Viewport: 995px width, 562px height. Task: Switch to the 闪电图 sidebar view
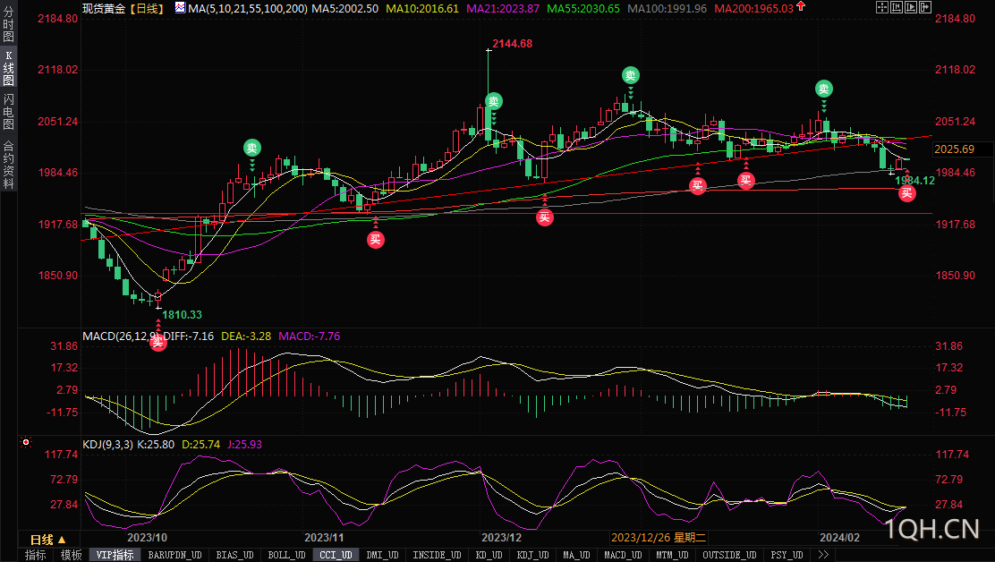coord(8,112)
